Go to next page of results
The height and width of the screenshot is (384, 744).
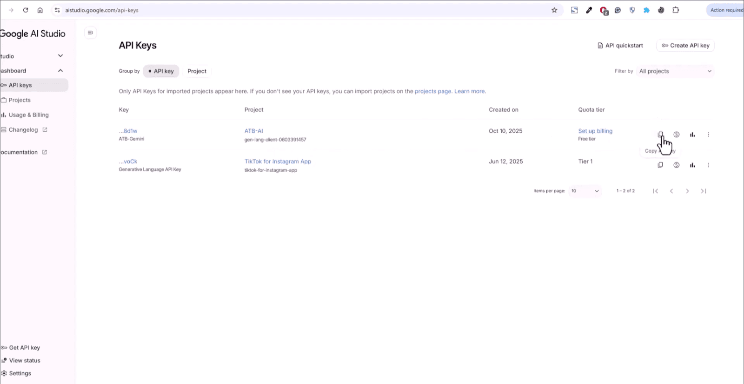coord(687,191)
